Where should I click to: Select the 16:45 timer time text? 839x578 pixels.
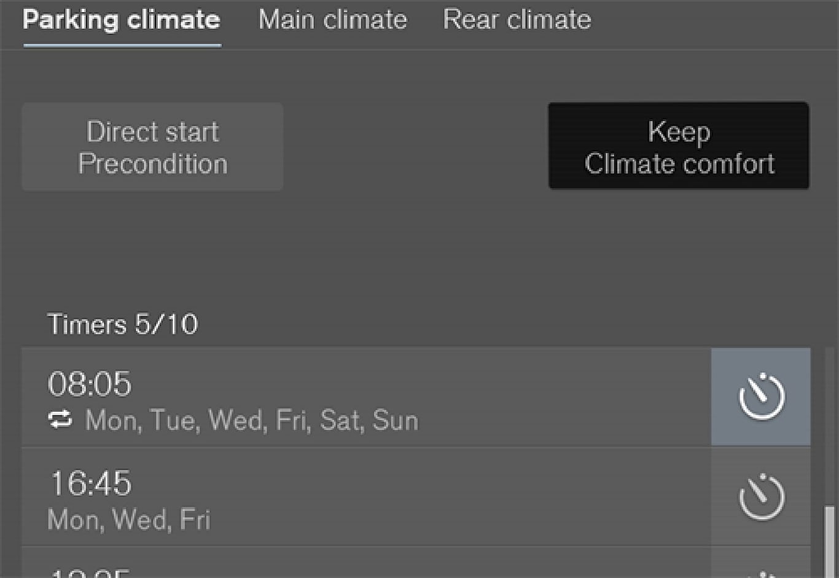pos(90,483)
